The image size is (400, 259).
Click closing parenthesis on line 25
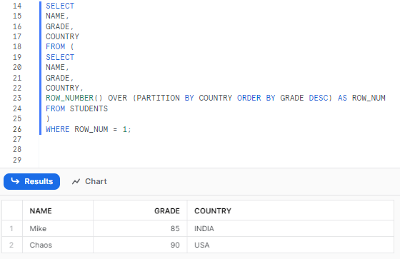pos(48,118)
